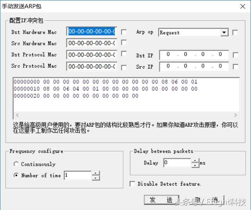Open the Arp op Request dropdown
This screenshot has height=210, width=251.
pos(224,32)
